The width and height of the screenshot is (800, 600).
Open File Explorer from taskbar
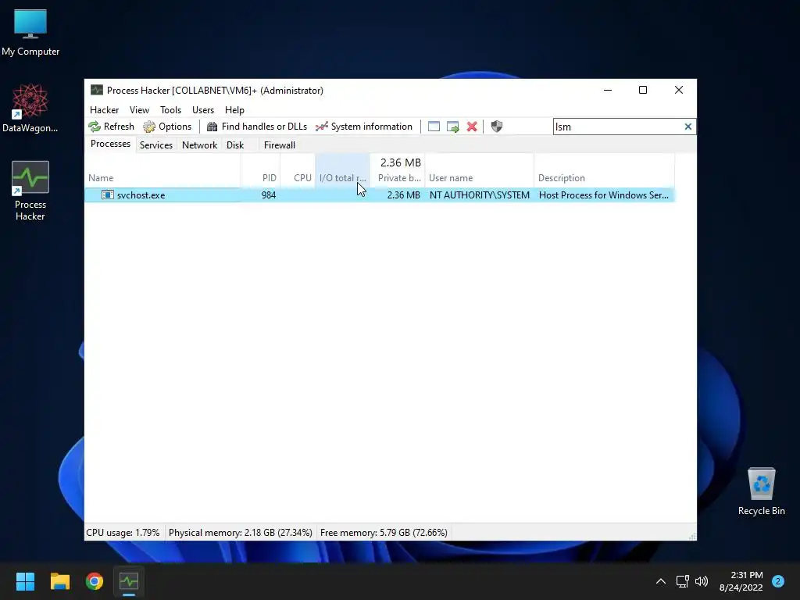(x=59, y=581)
